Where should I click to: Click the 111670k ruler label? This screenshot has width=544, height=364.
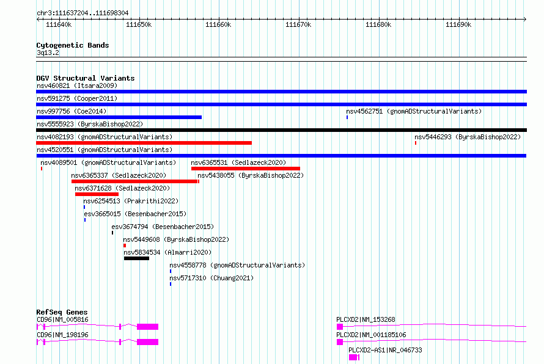coord(298,24)
